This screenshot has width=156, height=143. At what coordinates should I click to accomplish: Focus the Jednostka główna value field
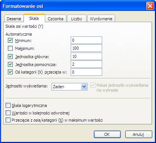coord(86,56)
